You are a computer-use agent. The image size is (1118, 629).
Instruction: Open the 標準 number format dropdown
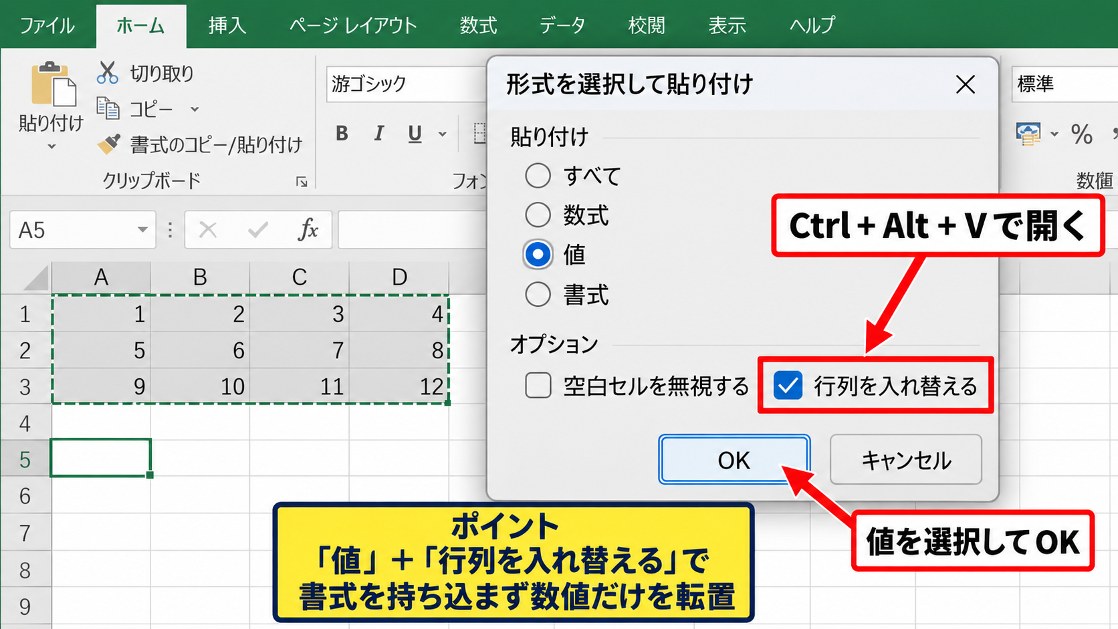tap(1065, 84)
